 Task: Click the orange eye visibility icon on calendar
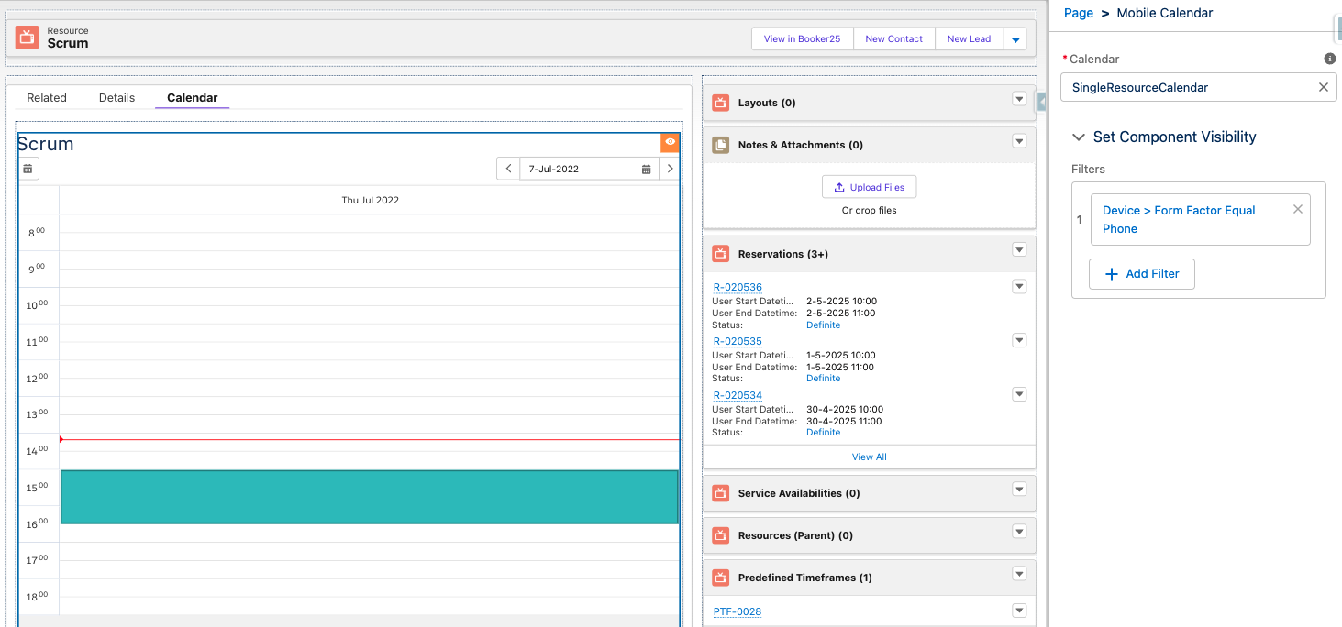point(671,142)
